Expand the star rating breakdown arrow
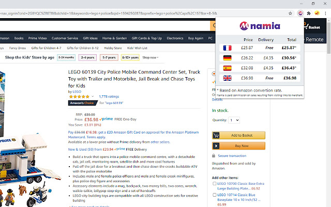Image resolution: width=331 pixels, height=207 pixels. 93,97
